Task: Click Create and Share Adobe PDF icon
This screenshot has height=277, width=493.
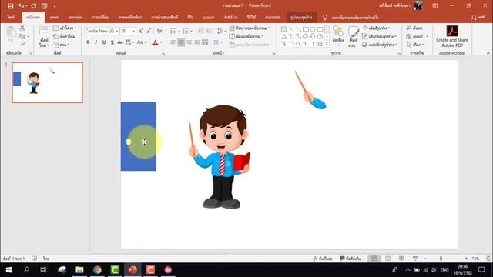Action: point(452,36)
